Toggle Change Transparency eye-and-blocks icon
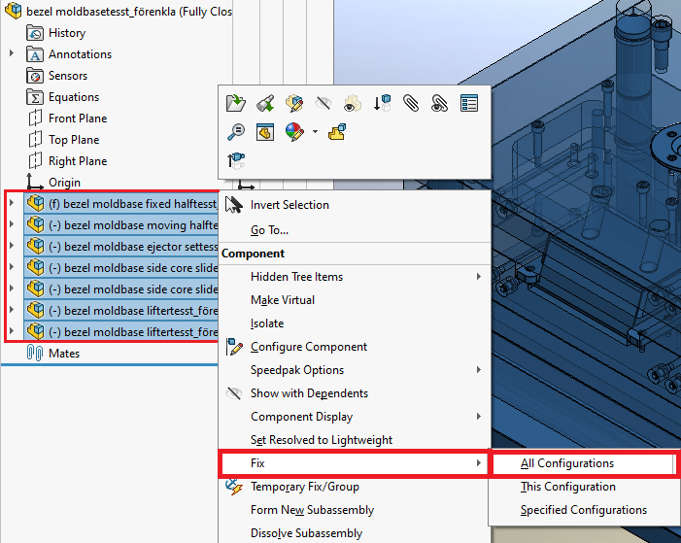 [353, 103]
